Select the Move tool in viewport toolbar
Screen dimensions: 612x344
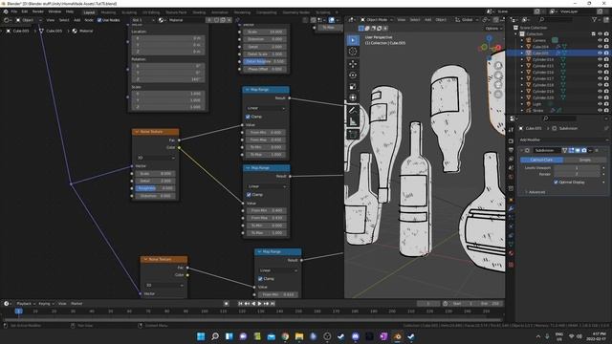click(x=353, y=64)
